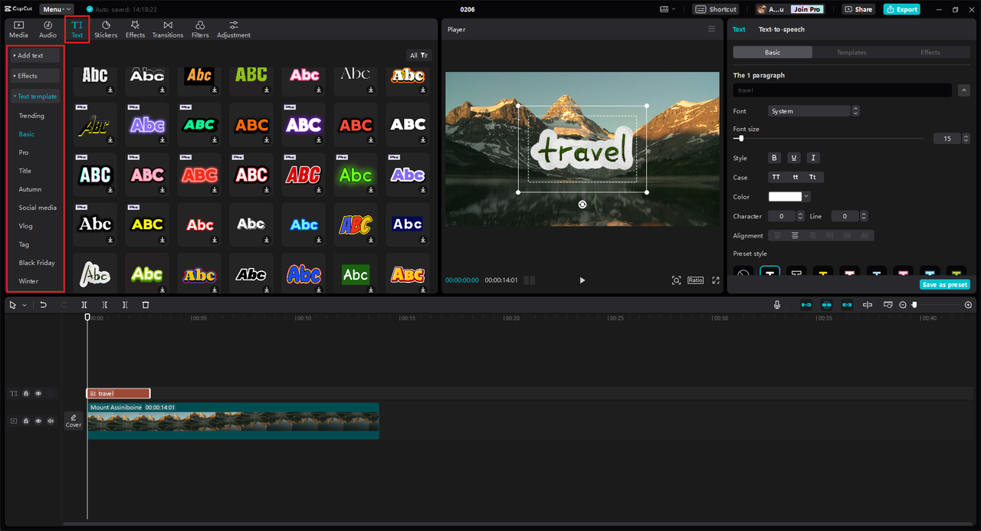Hide the text track with eye icon

[x=38, y=393]
